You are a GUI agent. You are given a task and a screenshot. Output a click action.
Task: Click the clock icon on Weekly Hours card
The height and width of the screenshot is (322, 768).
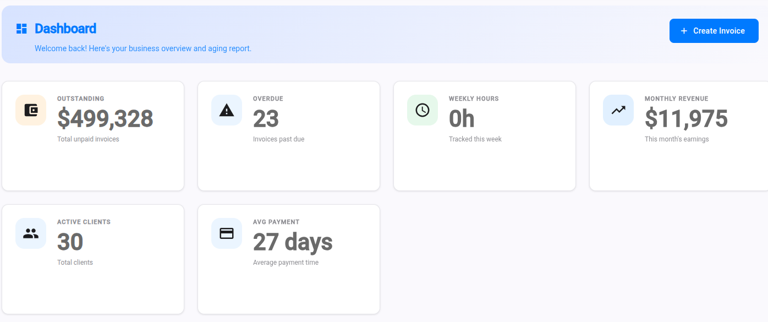tap(423, 110)
